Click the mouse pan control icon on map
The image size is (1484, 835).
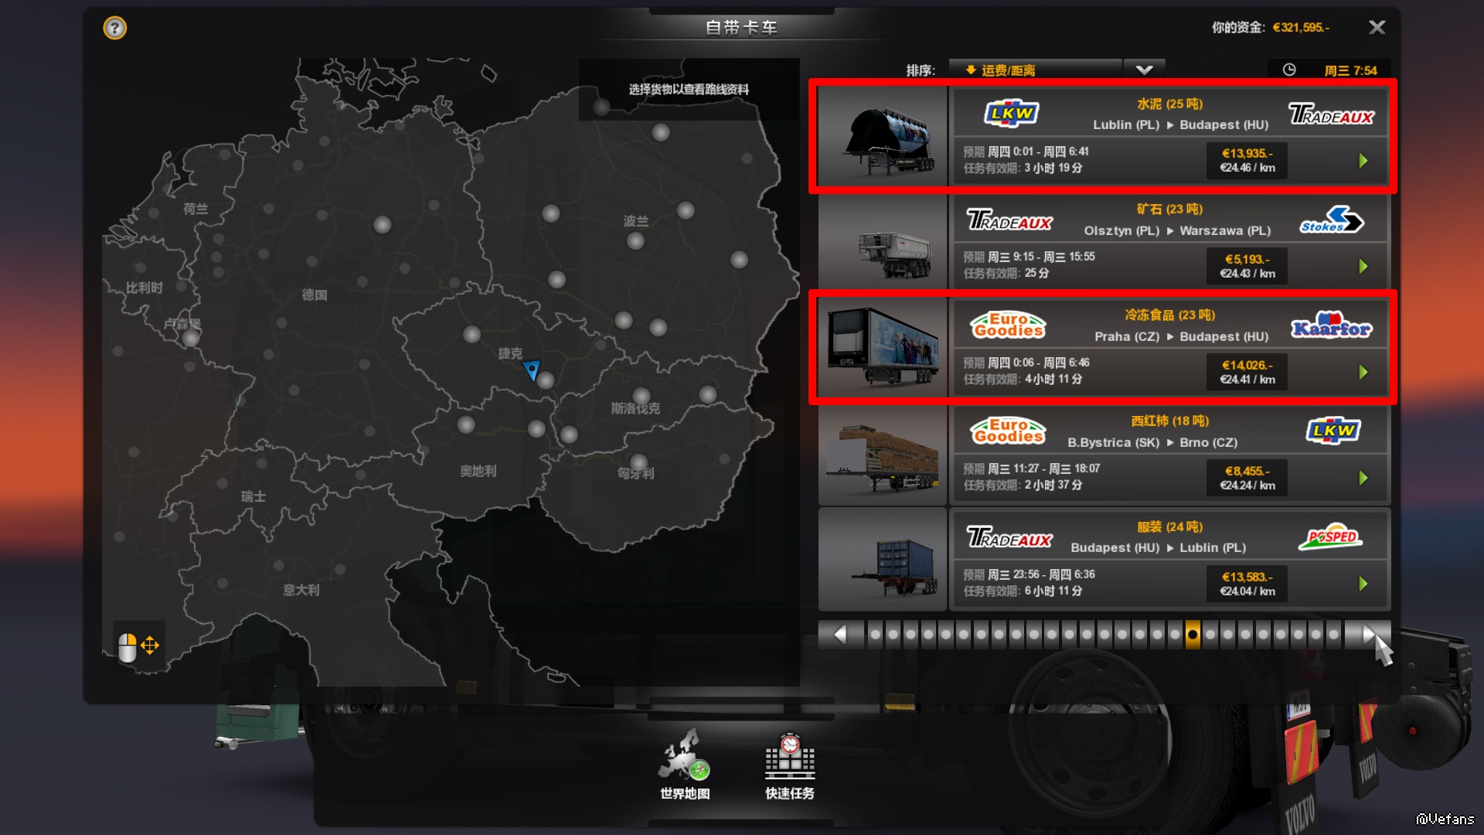click(138, 646)
